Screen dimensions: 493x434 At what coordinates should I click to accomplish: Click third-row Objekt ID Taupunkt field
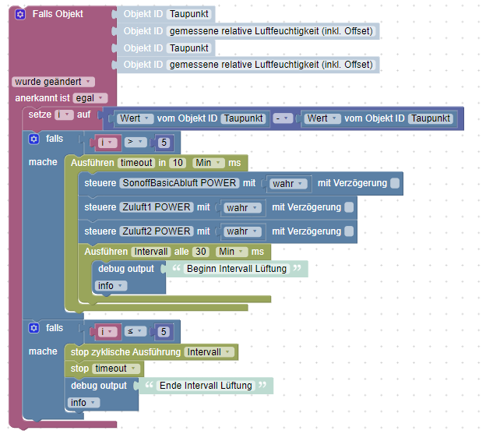point(189,48)
